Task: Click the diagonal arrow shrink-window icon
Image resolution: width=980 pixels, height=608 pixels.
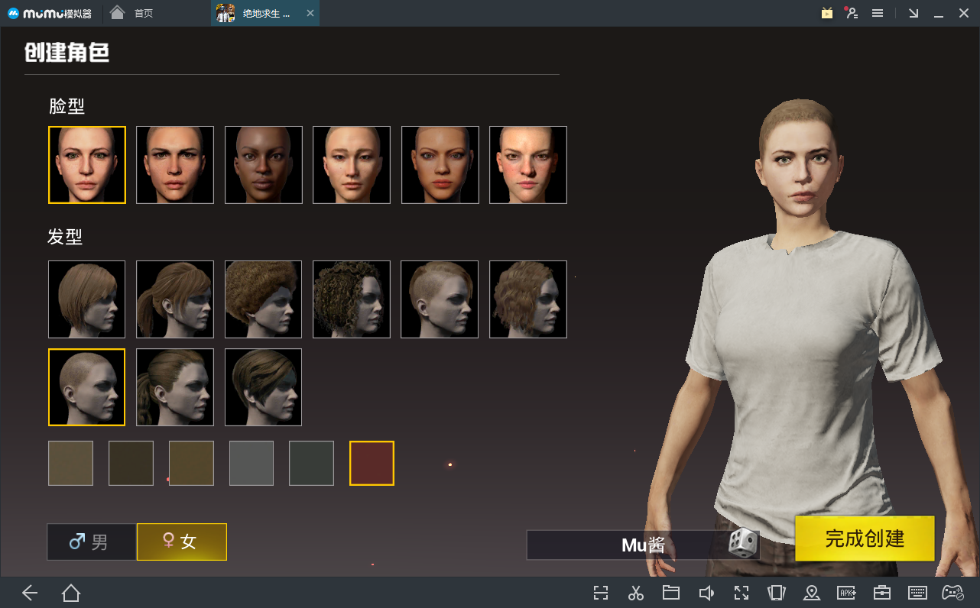Action: 913,13
